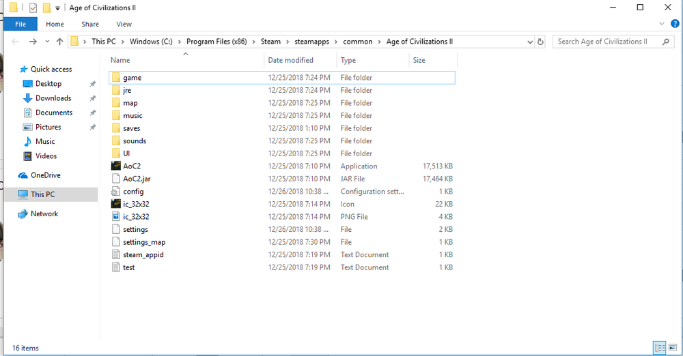Open Network in navigation pane
Screen dimensions: 683x356
44,213
